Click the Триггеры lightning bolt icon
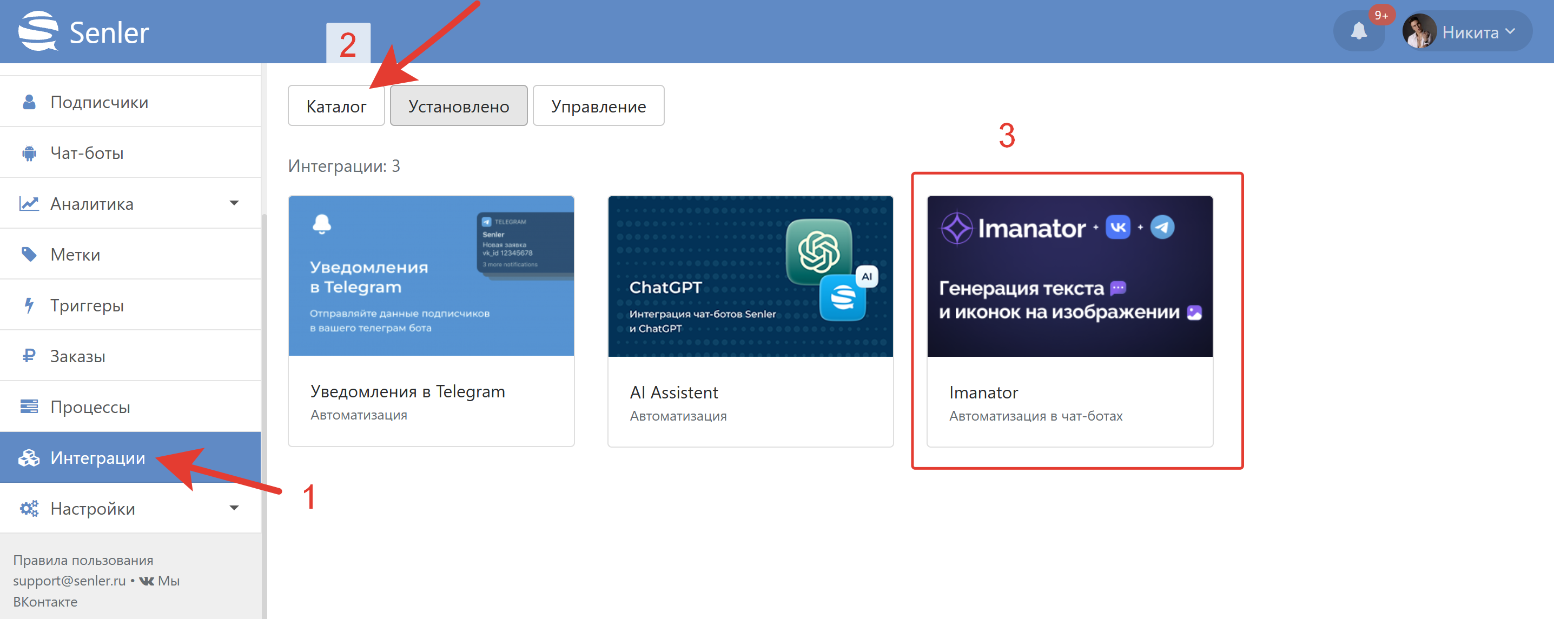Screen dimensions: 1554x619 [x=29, y=305]
